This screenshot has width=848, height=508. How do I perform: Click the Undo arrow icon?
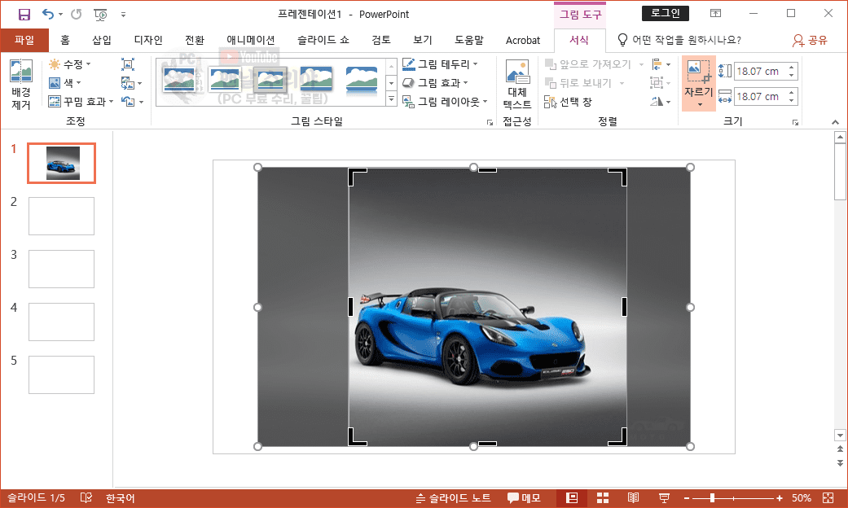click(x=48, y=14)
